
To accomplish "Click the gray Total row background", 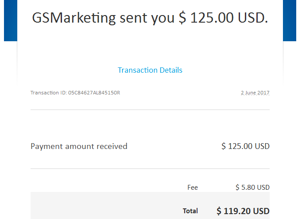I will click(x=106, y=206).
